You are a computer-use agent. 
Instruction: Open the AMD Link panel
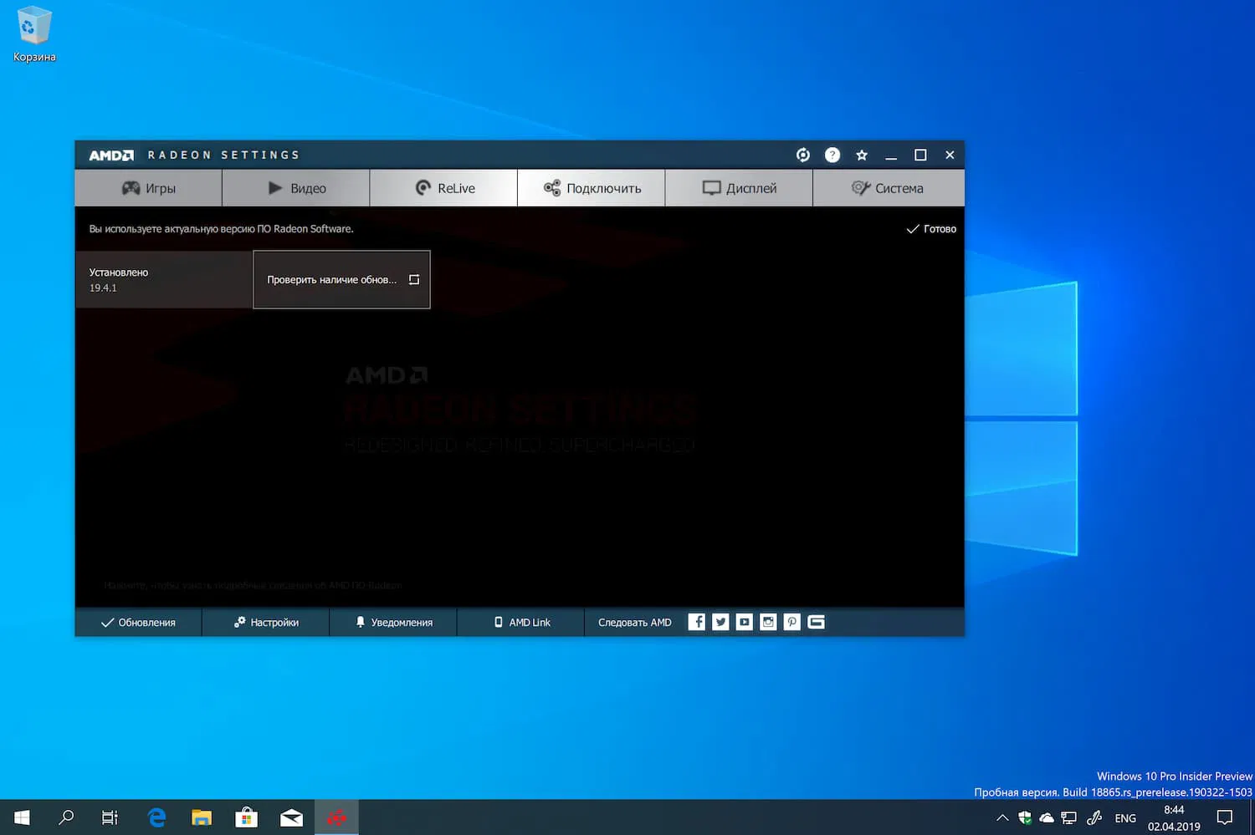520,622
